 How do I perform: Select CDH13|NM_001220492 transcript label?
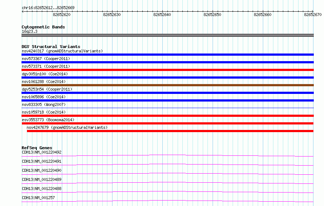click(x=42, y=152)
